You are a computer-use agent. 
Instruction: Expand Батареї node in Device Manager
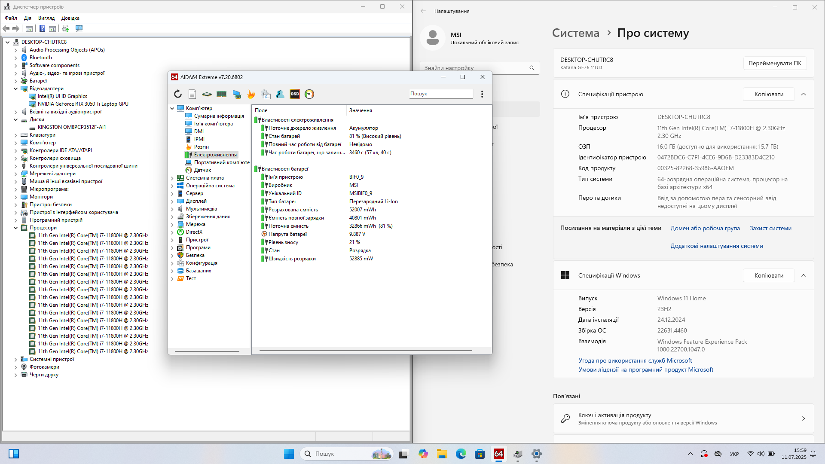[x=16, y=81]
